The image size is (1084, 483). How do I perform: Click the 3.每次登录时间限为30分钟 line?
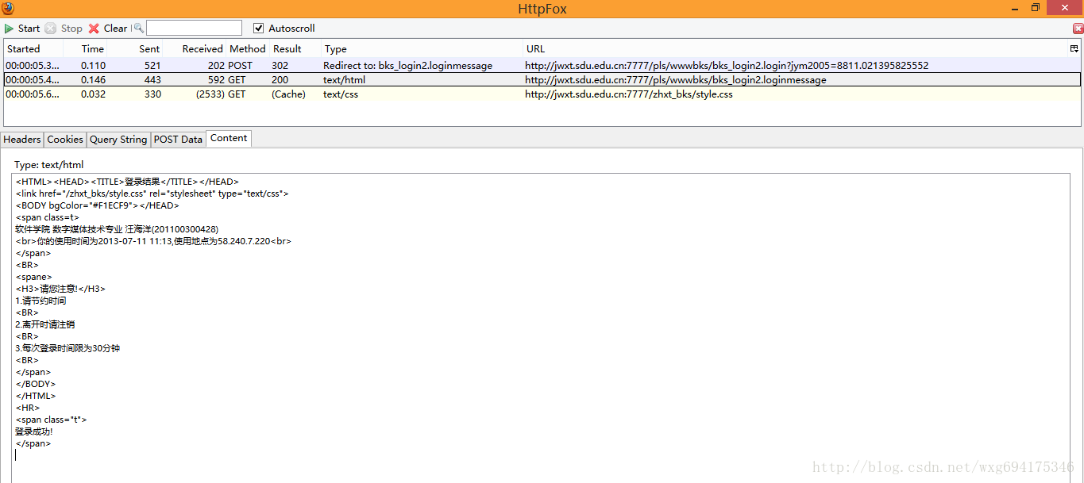pos(68,348)
